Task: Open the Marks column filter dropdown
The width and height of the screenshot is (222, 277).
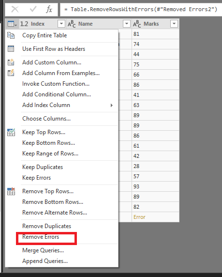Action: (174, 24)
